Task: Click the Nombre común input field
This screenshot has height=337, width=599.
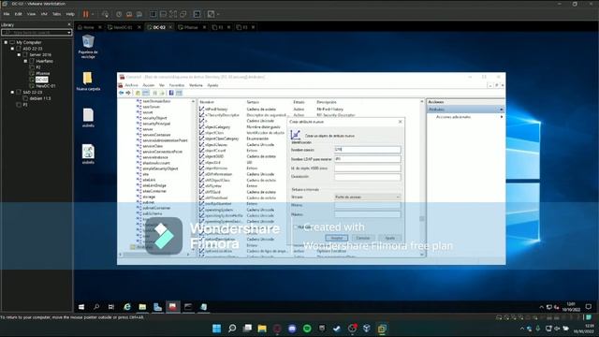Action: click(x=368, y=150)
